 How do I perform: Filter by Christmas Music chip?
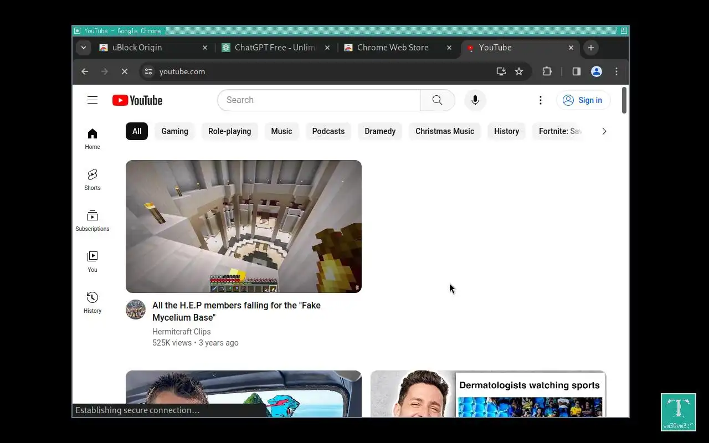click(x=445, y=131)
